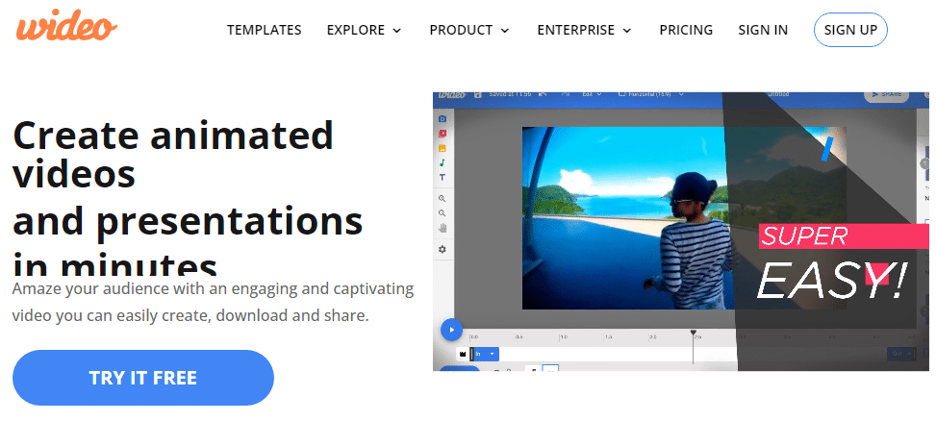Click the Sign Up button

pos(850,30)
